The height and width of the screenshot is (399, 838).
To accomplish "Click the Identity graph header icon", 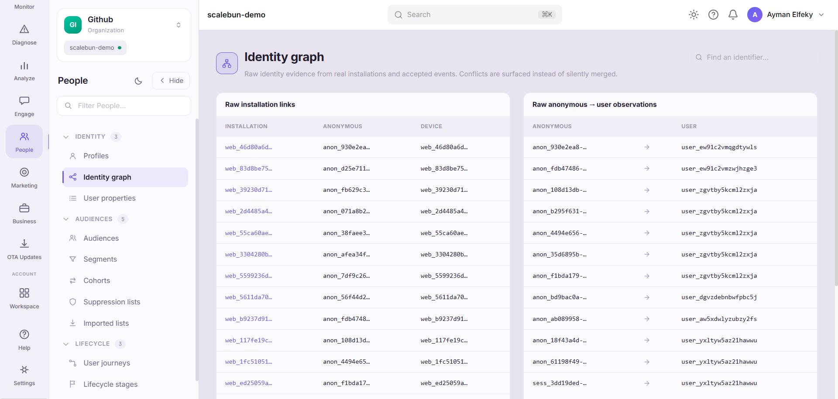I will pyautogui.click(x=227, y=63).
